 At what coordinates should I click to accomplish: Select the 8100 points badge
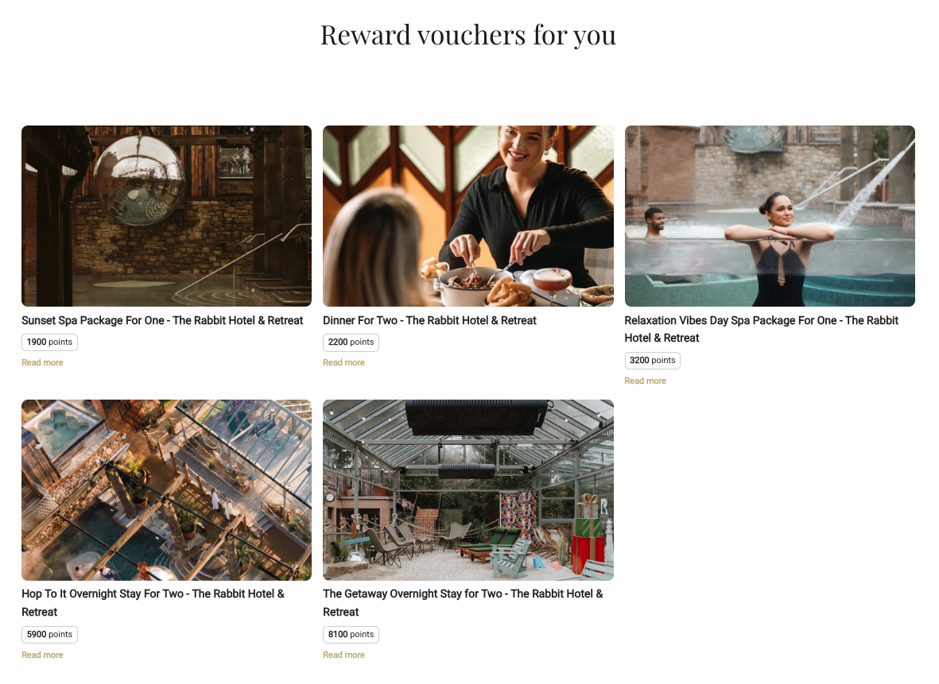pos(351,634)
